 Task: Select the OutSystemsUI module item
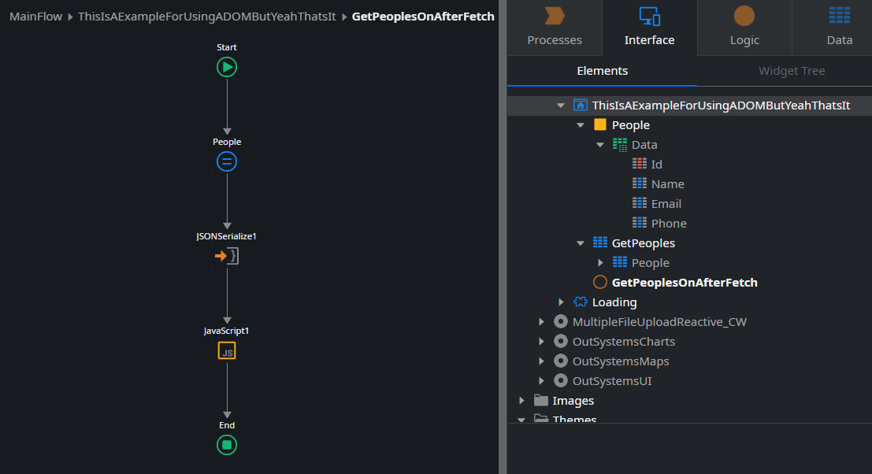click(611, 381)
